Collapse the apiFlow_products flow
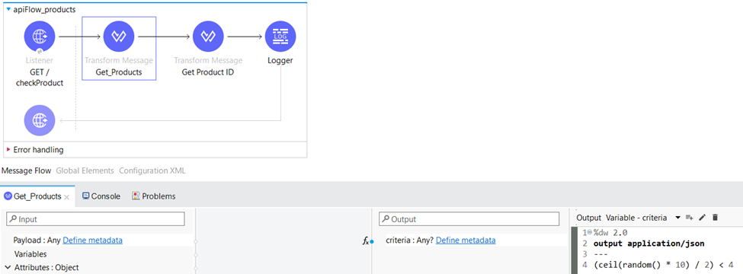Screen dimensions: 743x274 8,9
